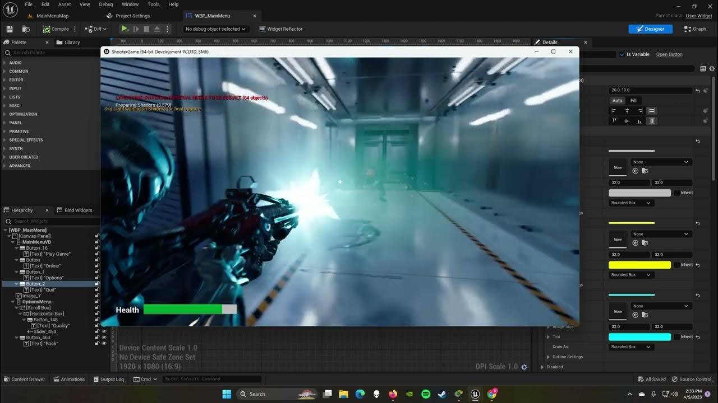The height and width of the screenshot is (403, 718).
Task: Open the Details settings gear
Action: point(711,69)
